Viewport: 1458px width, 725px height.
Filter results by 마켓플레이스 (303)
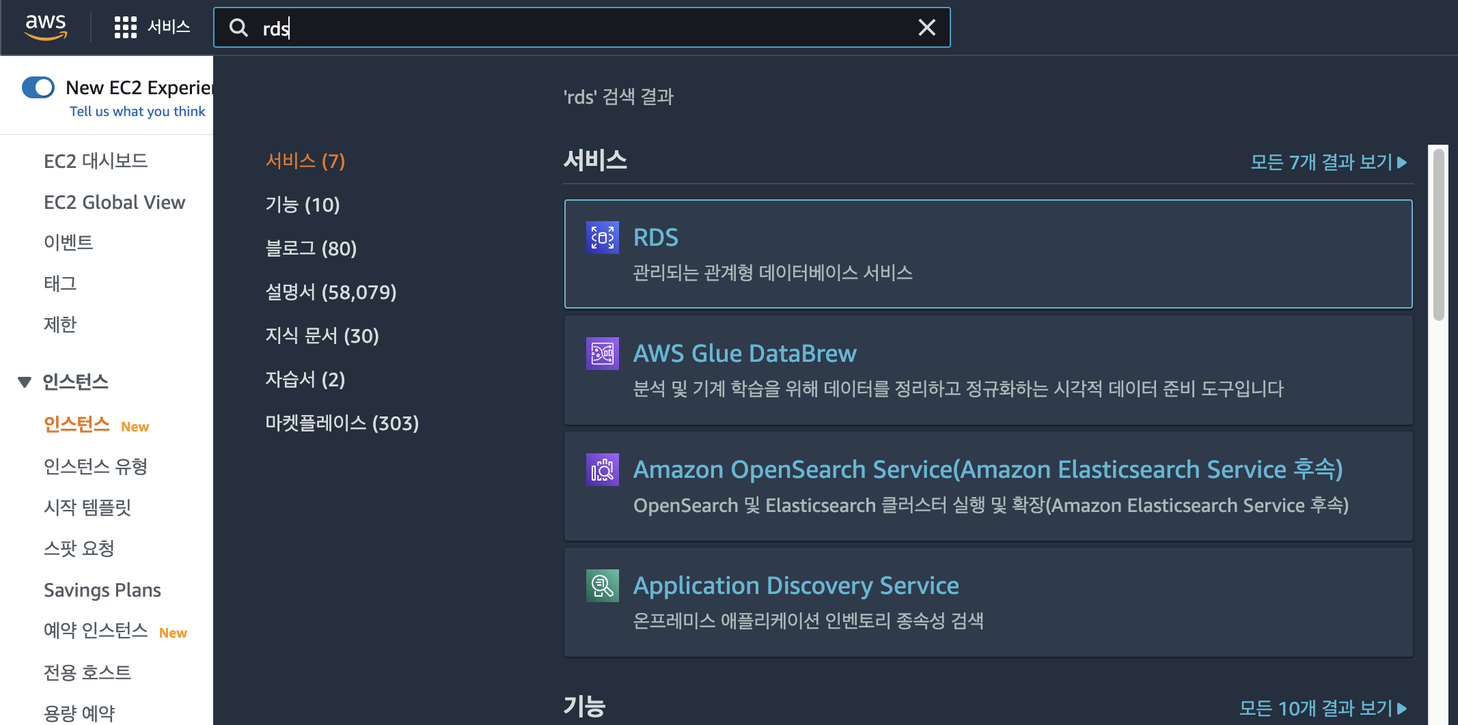point(342,423)
